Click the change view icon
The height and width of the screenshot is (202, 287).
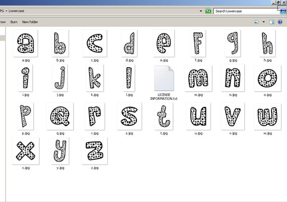point(256,22)
